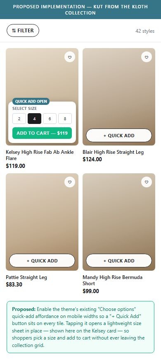Click heart icon on Mandy Bermuda Short
161x359 pixels.
pyautogui.click(x=147, y=182)
